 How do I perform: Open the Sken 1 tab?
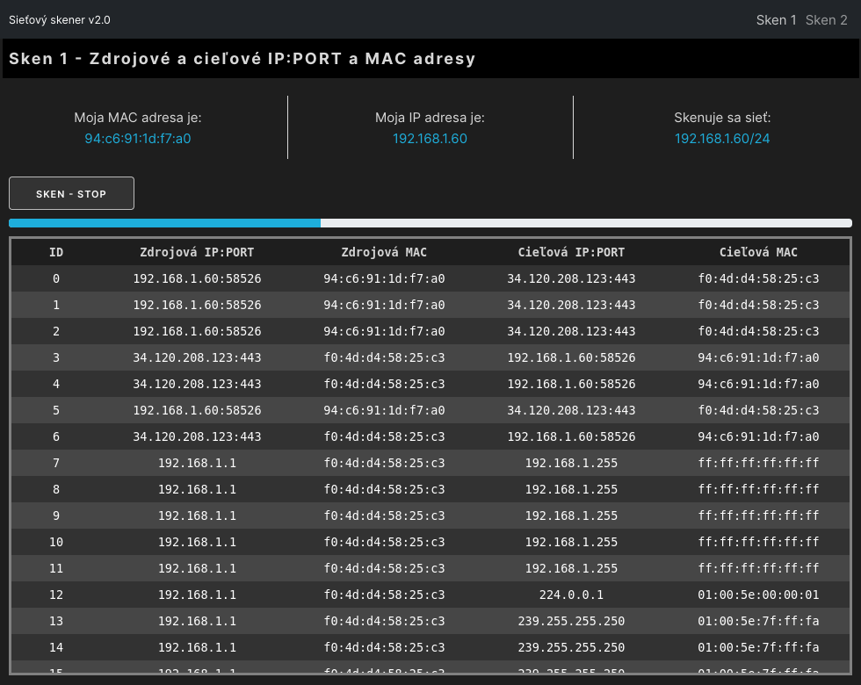(776, 20)
